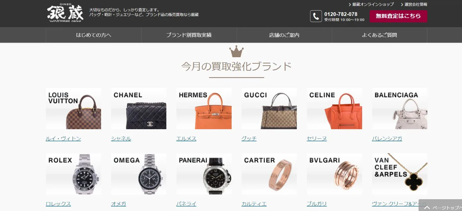This screenshot has height=211, width=462.
Task: Open the カルティエ text link
Action: click(254, 204)
